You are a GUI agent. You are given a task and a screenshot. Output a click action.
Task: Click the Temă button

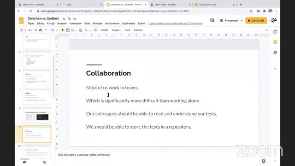[127, 30]
